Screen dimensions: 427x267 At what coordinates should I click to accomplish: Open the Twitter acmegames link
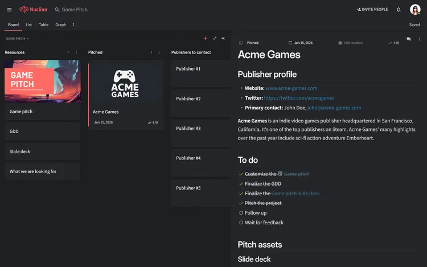[299, 98]
